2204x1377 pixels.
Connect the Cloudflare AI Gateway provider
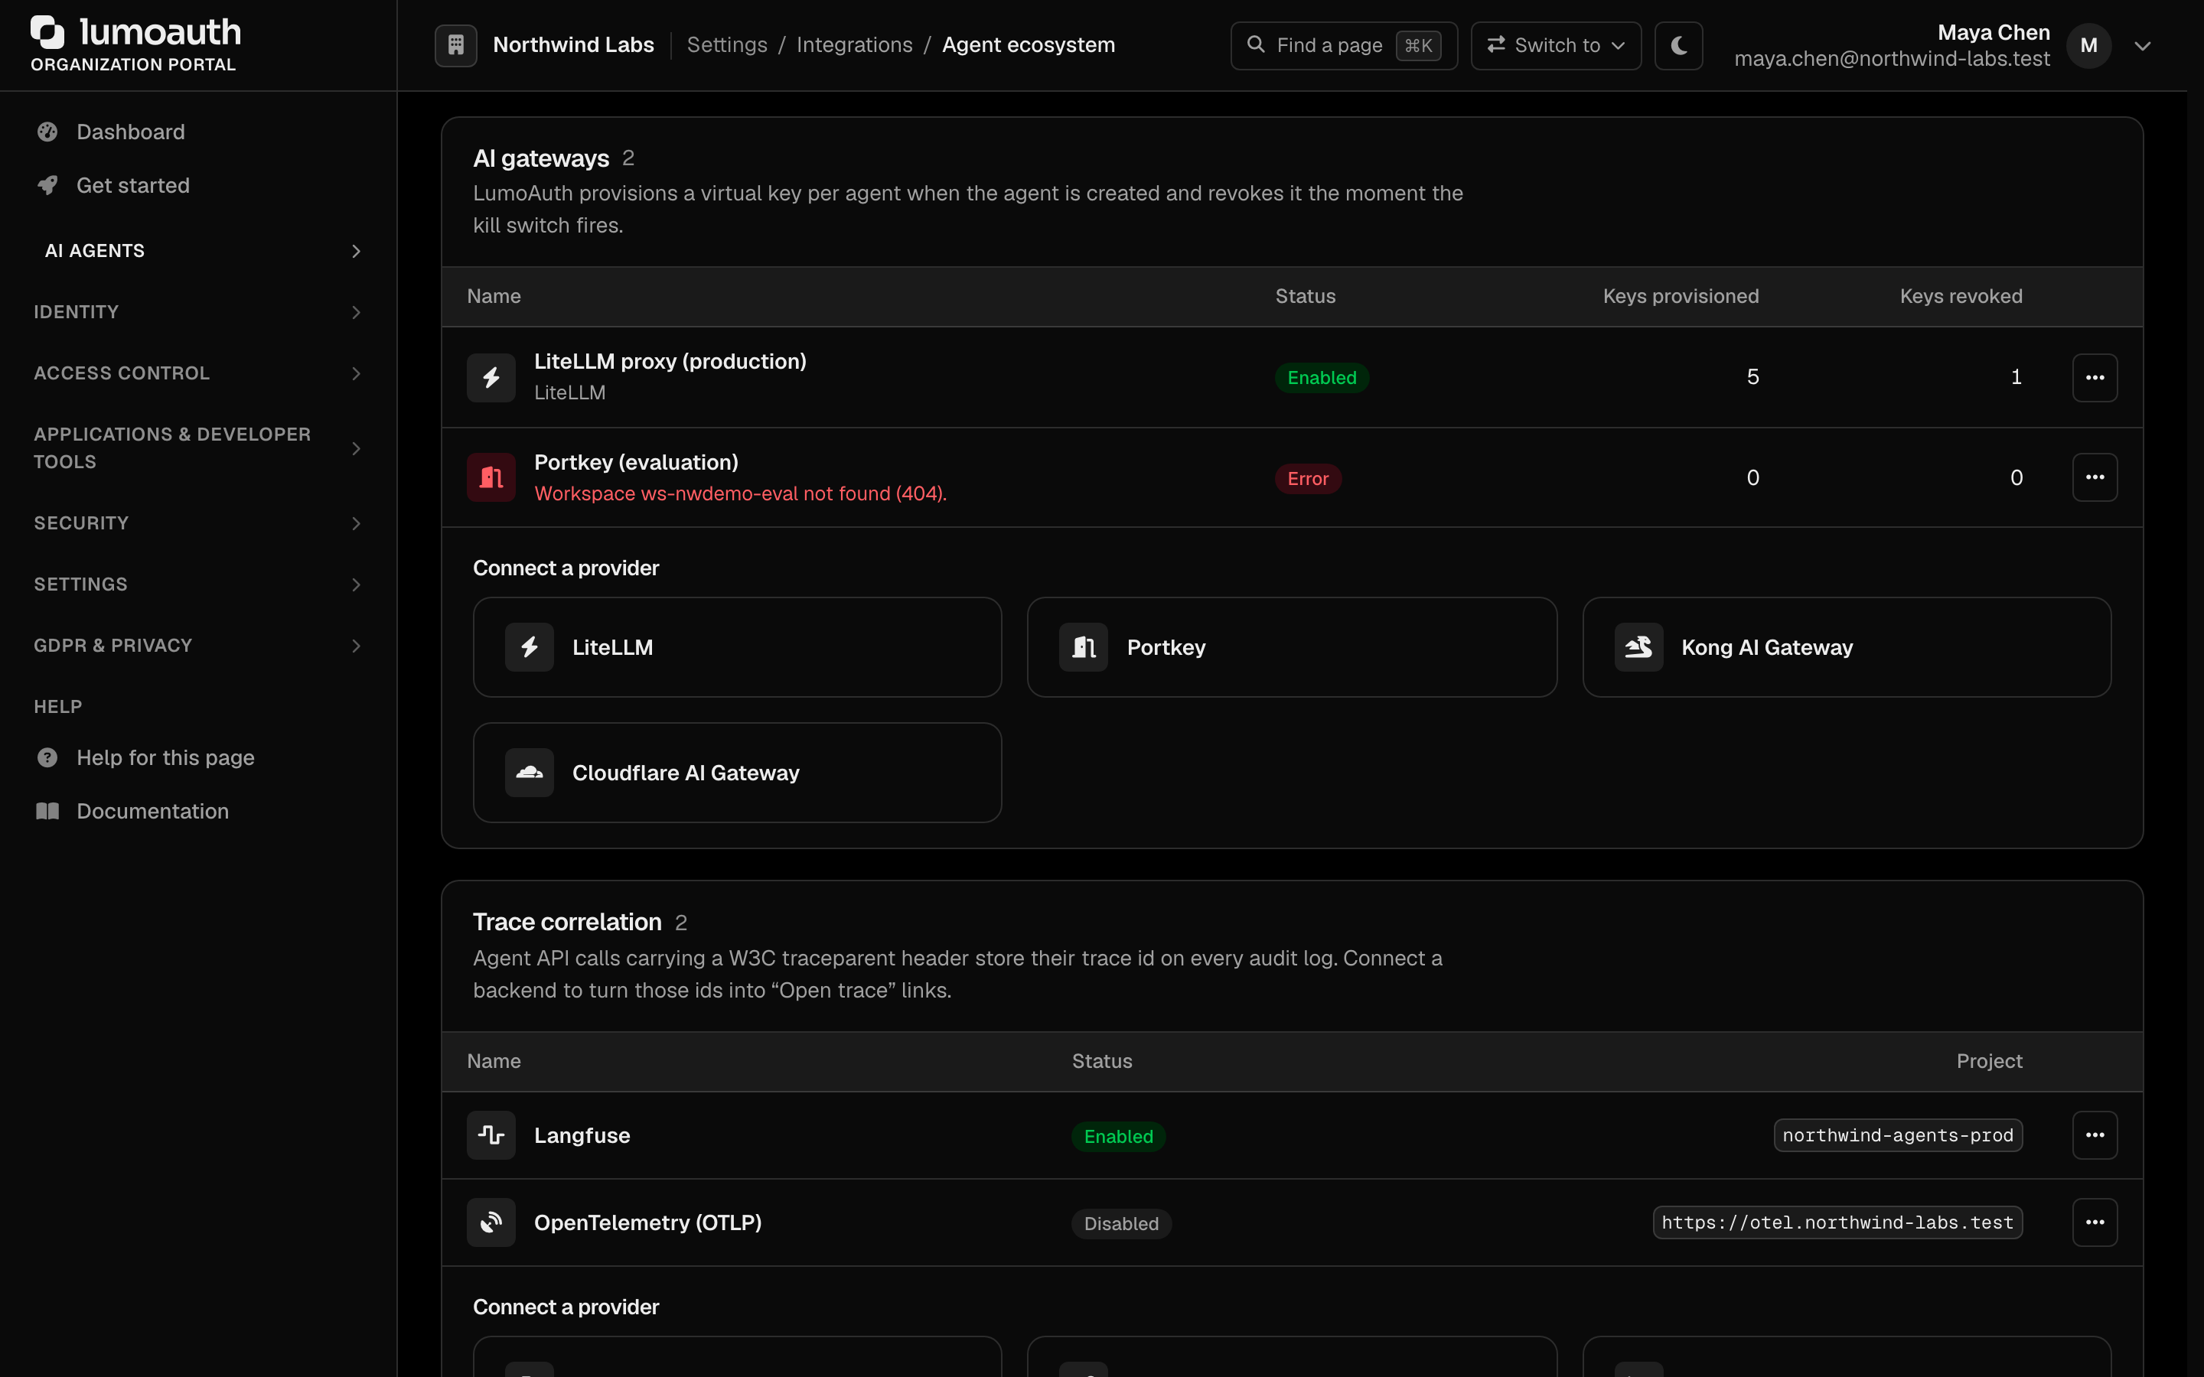737,773
